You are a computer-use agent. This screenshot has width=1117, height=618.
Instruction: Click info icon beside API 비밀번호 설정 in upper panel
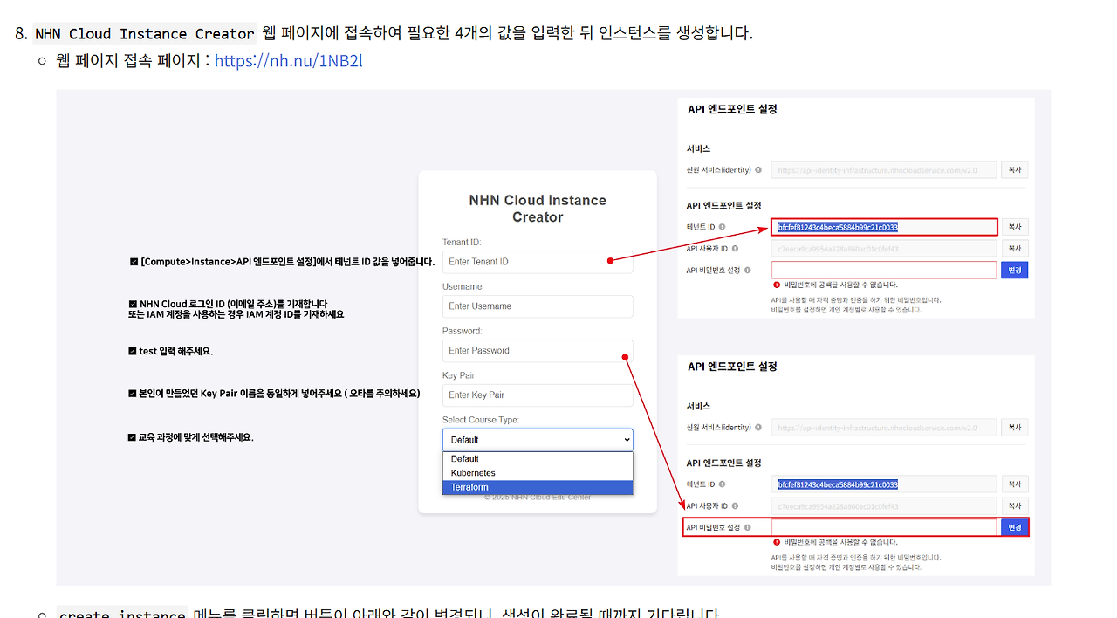pos(748,271)
